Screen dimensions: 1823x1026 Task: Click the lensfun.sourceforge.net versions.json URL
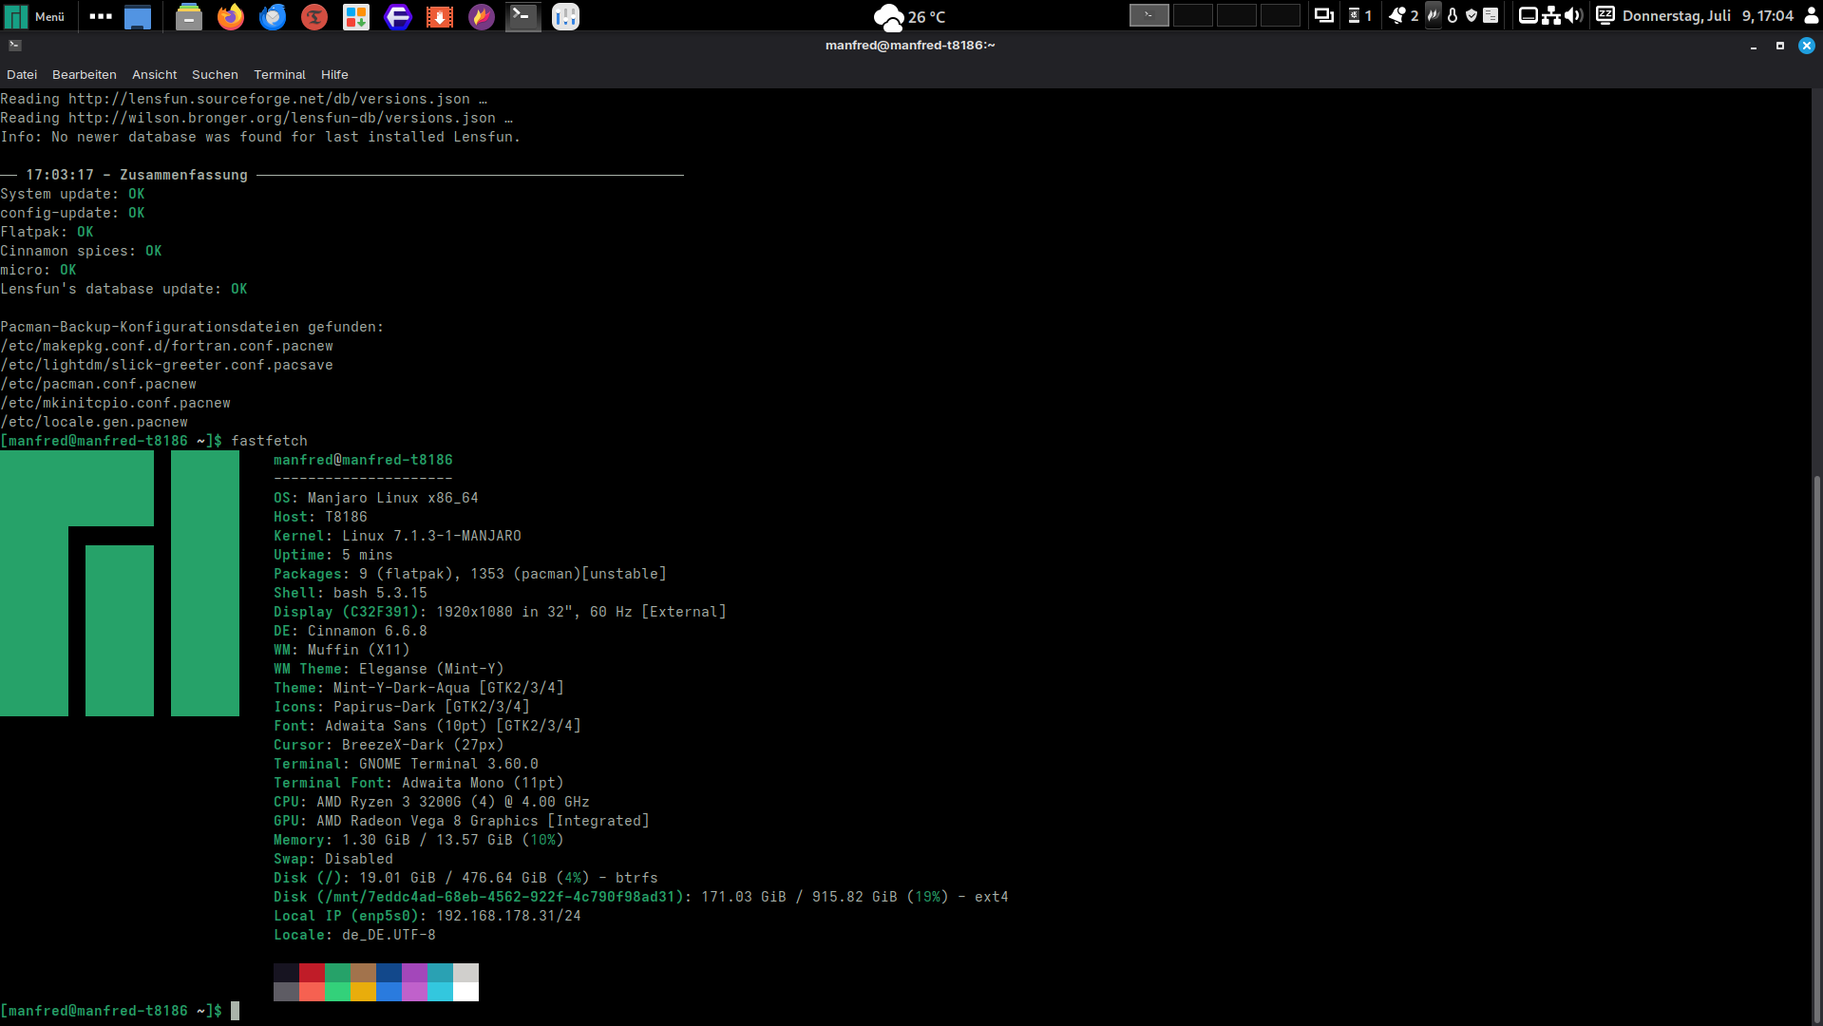pyautogui.click(x=269, y=99)
